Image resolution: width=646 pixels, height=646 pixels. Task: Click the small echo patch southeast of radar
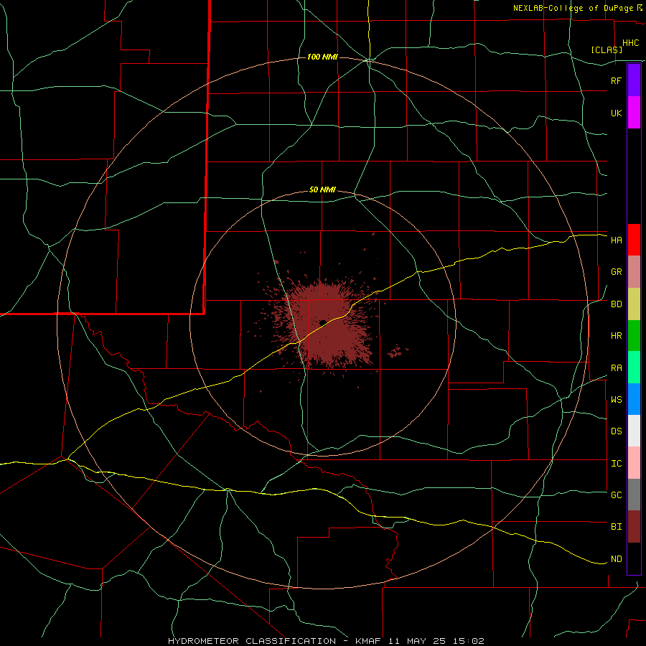click(396, 351)
